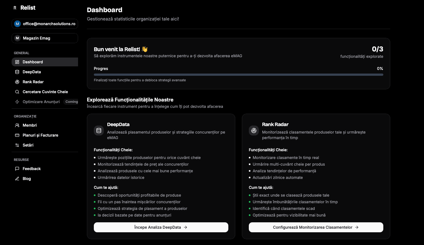Open Cercetare Cuvinte Cheie via magnifier icon
The height and width of the screenshot is (245, 424).
tap(17, 92)
